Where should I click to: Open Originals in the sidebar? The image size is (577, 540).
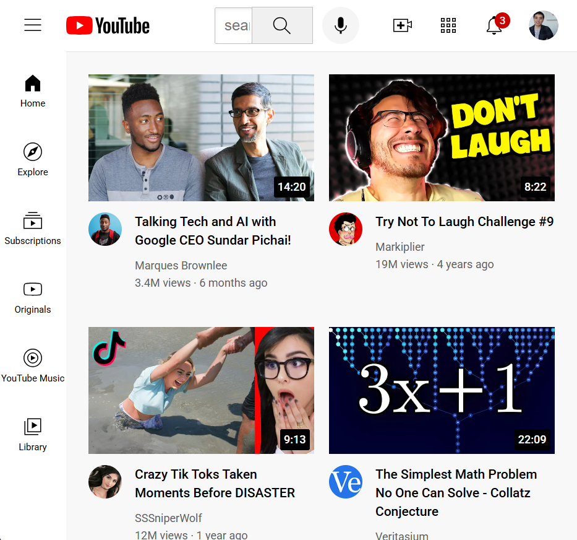point(33,297)
